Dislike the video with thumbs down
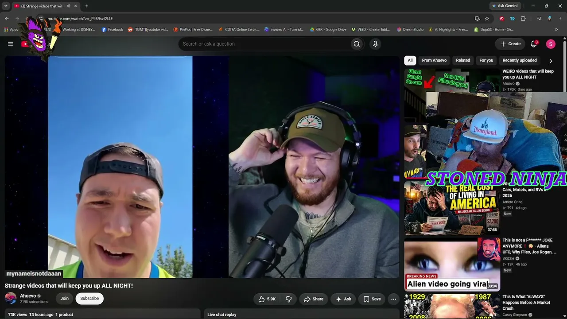The image size is (567, 319). tap(288, 299)
